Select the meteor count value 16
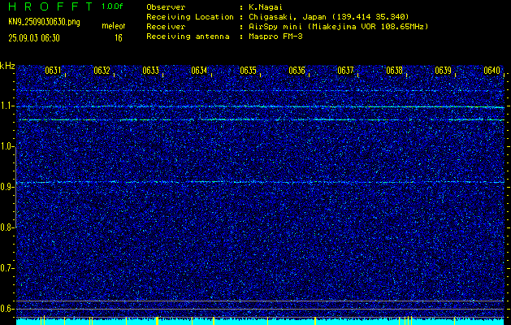The width and height of the screenshot is (511, 325). (119, 38)
